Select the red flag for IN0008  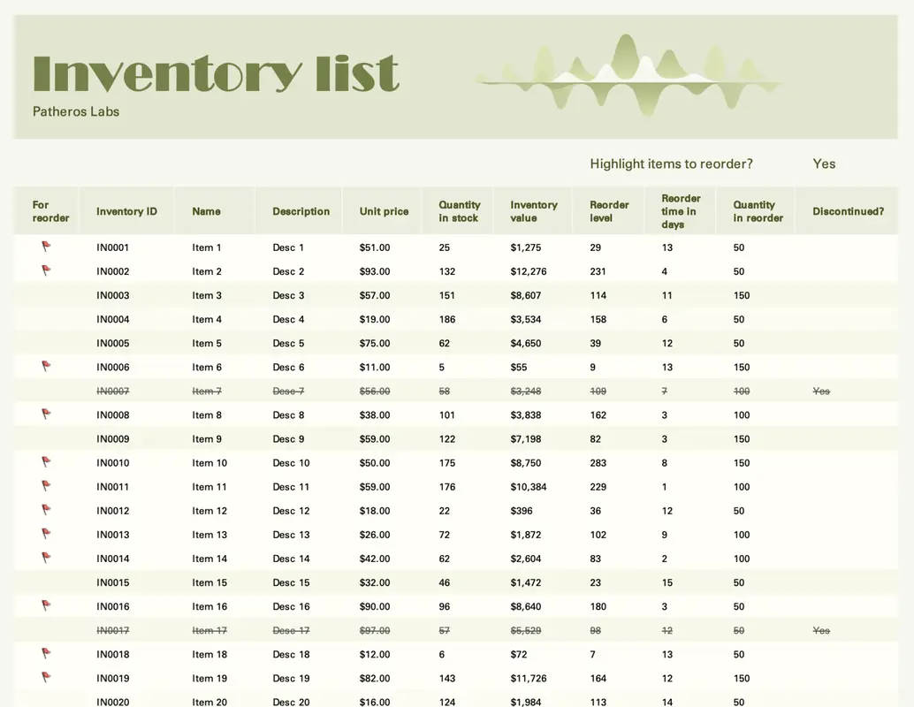pyautogui.click(x=46, y=414)
